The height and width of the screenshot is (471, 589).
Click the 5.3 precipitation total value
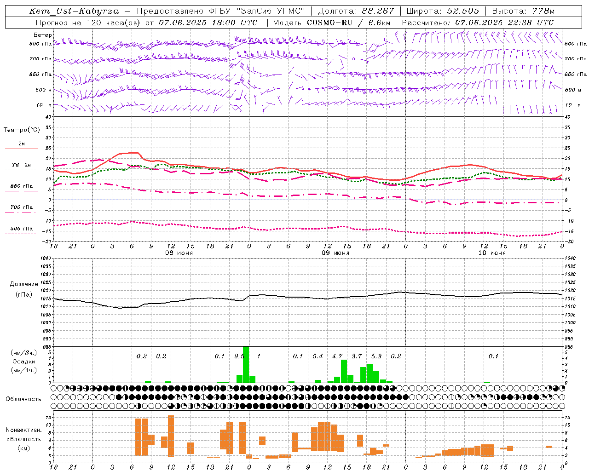(x=376, y=356)
